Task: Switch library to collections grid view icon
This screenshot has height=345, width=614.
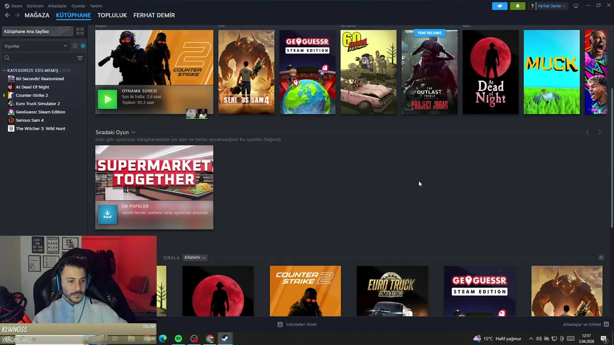Action: [x=80, y=31]
